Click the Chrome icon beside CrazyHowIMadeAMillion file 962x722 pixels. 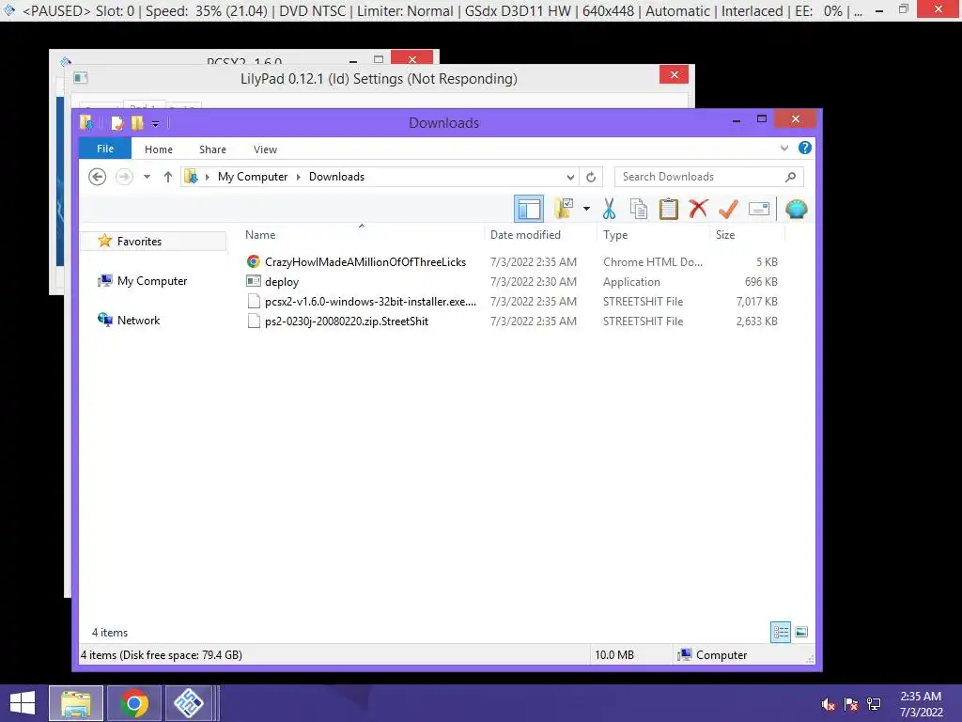click(254, 261)
